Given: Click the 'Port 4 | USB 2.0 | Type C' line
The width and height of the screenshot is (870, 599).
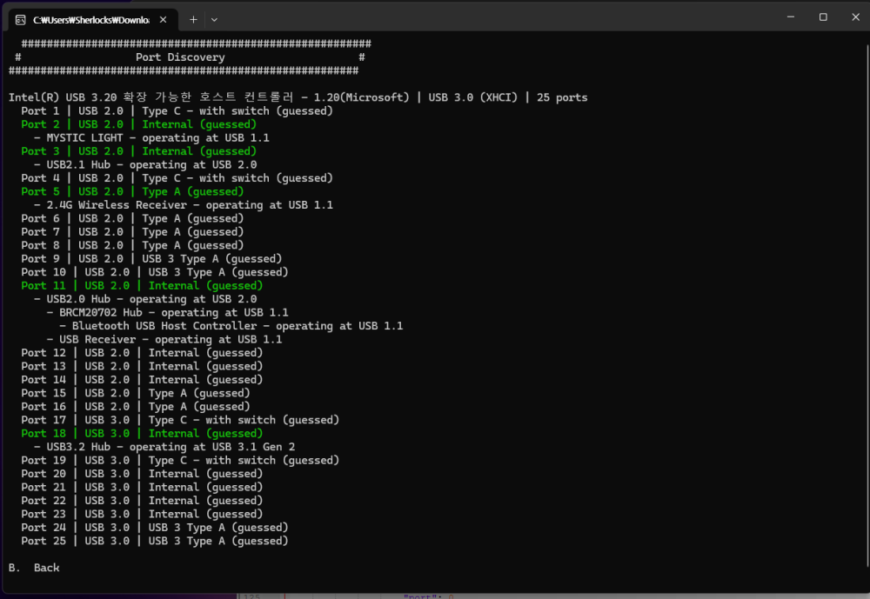Looking at the screenshot, I should [177, 178].
